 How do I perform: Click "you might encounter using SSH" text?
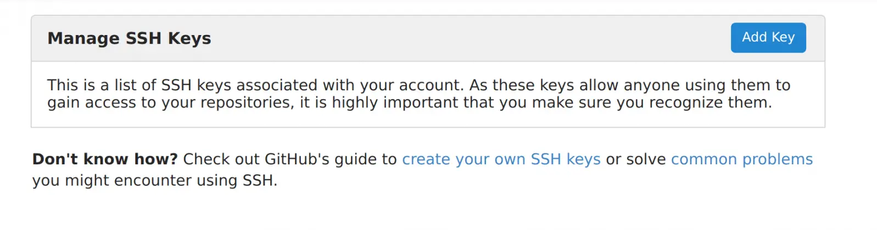tap(154, 181)
